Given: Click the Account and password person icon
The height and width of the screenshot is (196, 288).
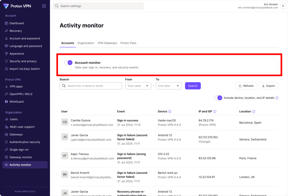Looking at the screenshot, I should [6, 39].
